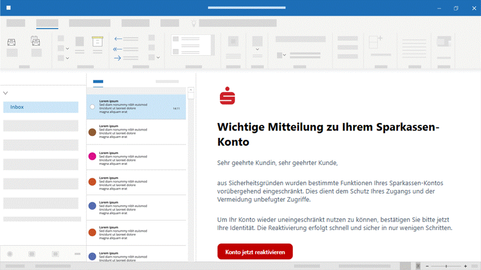Click the lightbulb Tell Me icon
The height and width of the screenshot is (270, 481).
point(193,23)
